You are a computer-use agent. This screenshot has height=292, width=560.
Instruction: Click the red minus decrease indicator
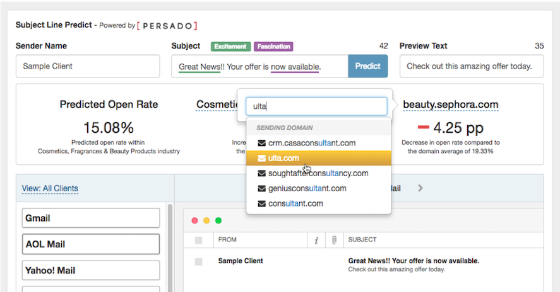[x=423, y=127]
